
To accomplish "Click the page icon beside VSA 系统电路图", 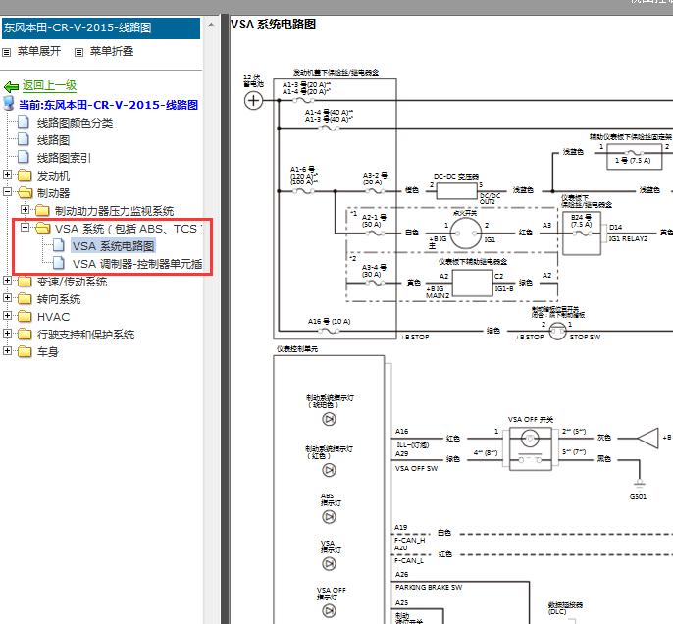I will 59,245.
